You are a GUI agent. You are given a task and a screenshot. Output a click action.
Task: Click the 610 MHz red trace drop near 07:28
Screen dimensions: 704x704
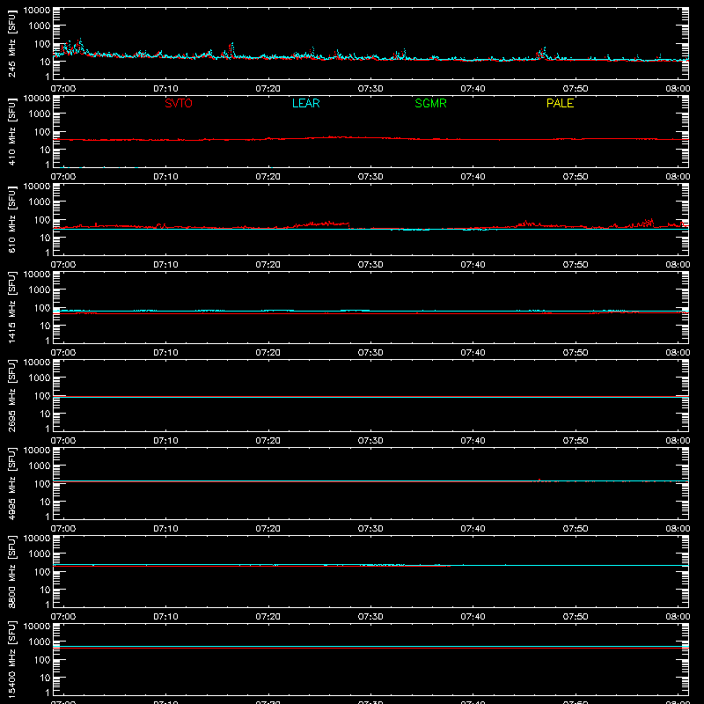(349, 226)
